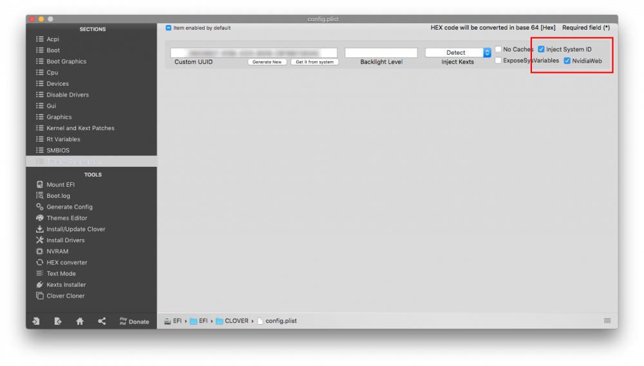Open Kexts Installer plug icon
644x366 pixels.
(x=39, y=284)
